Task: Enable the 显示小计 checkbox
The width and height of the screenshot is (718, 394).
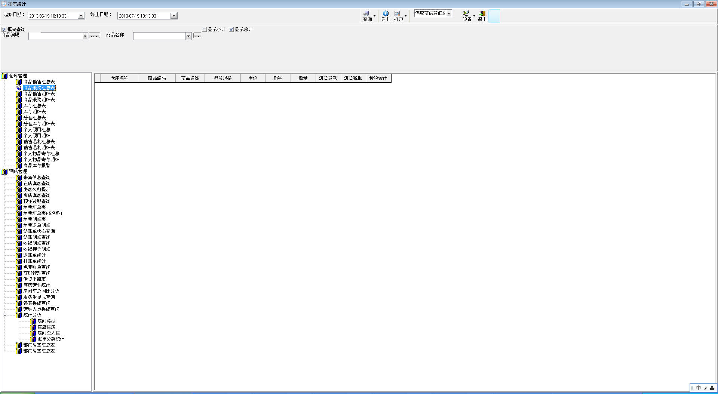Action: pyautogui.click(x=204, y=30)
